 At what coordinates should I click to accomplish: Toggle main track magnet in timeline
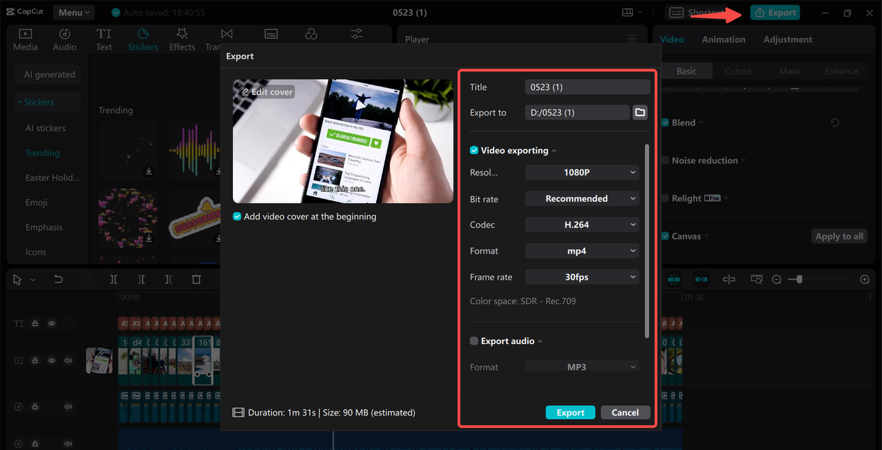673,279
